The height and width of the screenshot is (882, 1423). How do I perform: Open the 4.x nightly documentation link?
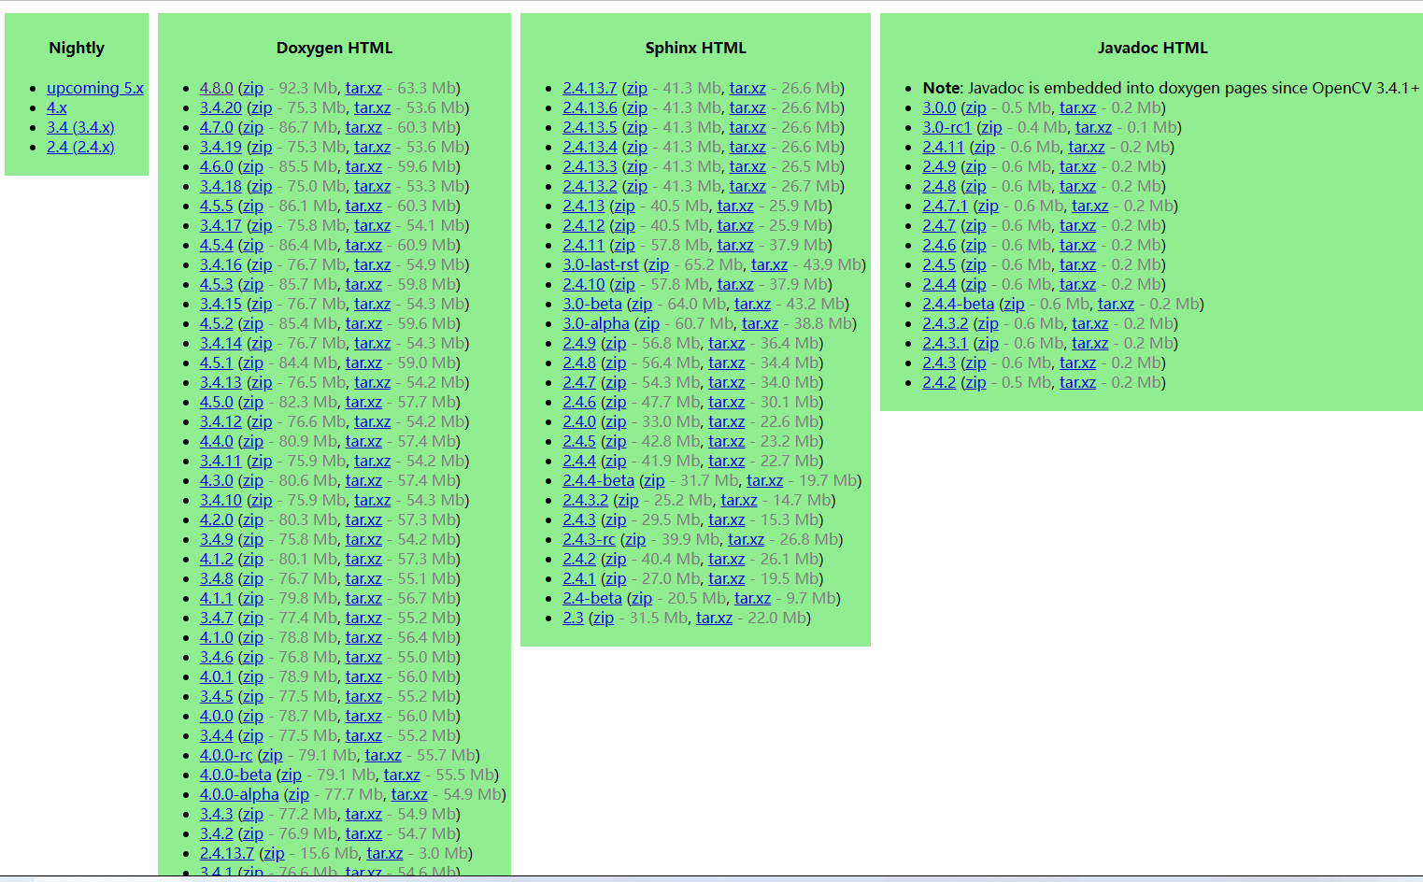pos(57,107)
